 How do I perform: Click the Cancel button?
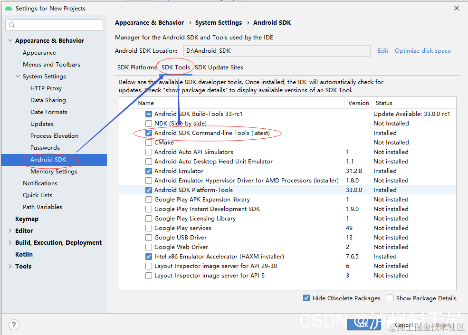(x=403, y=325)
